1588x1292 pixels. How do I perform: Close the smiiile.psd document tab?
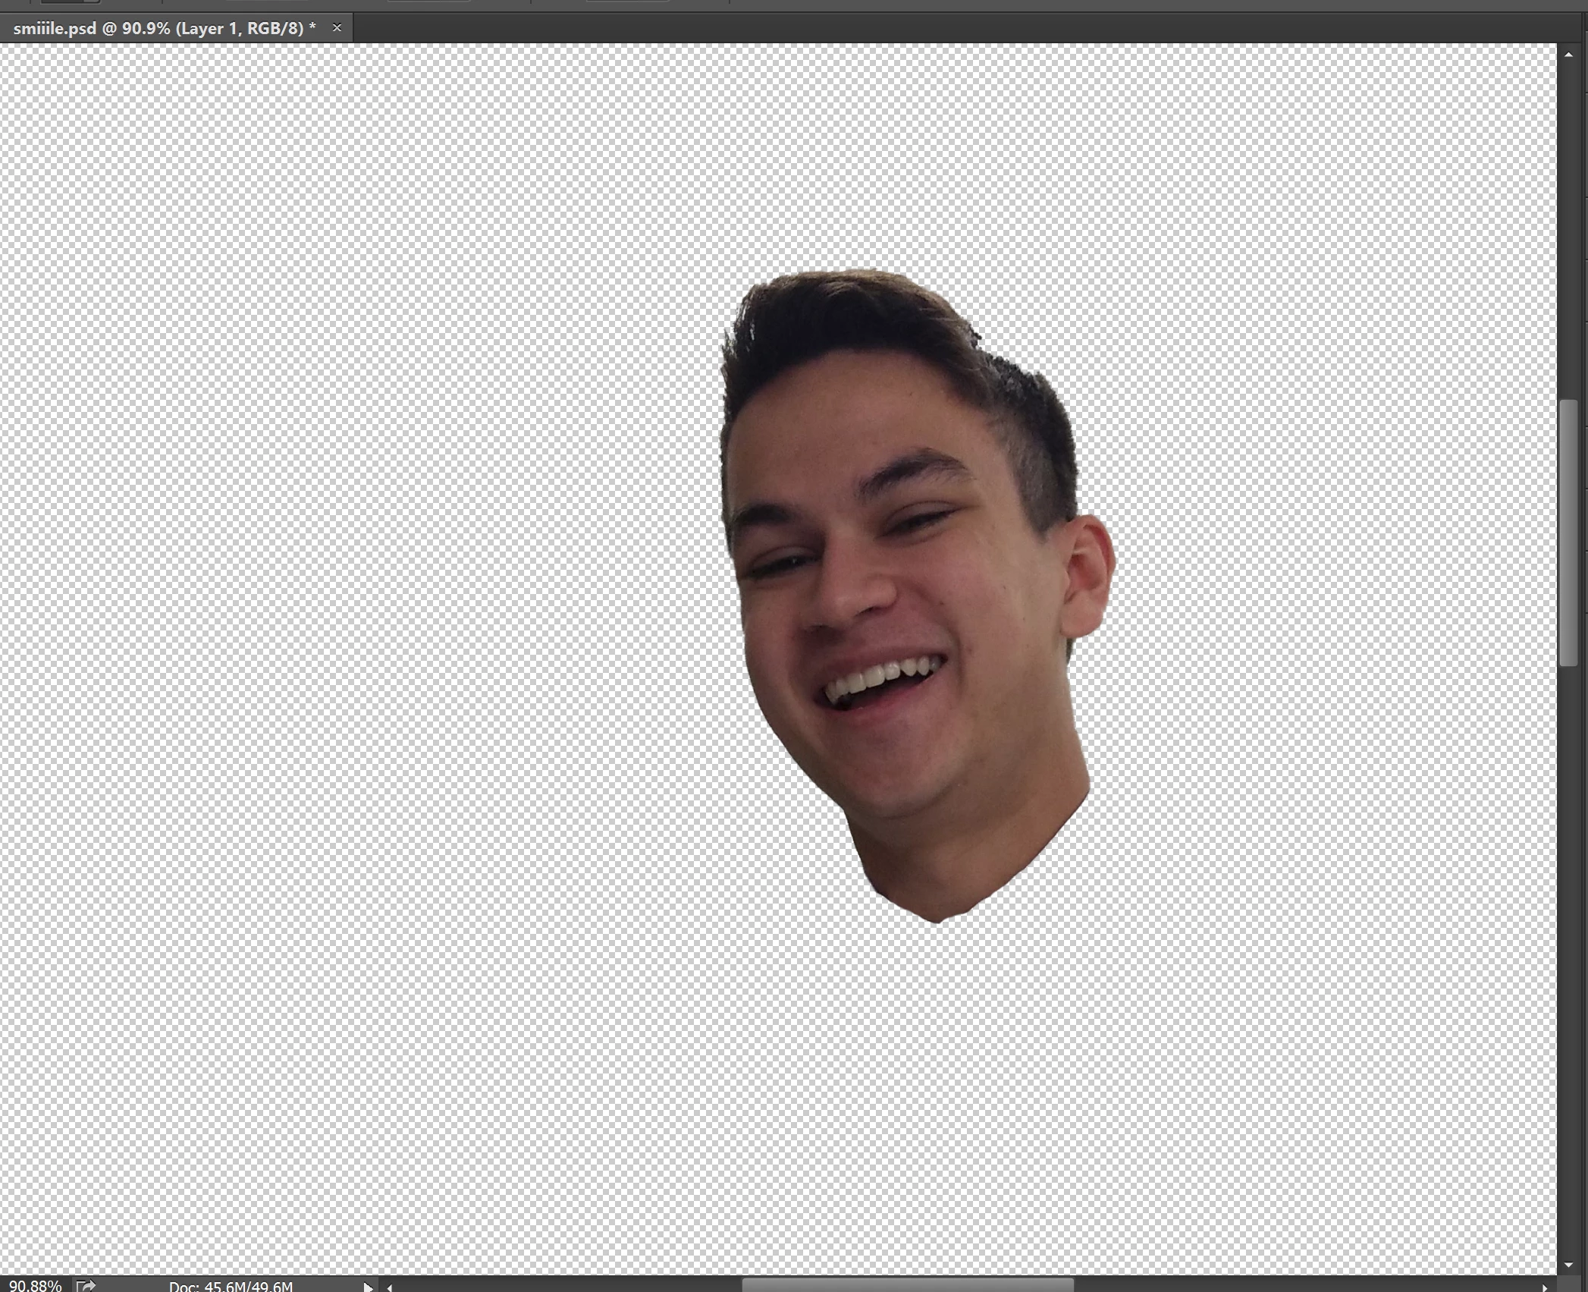coord(337,28)
